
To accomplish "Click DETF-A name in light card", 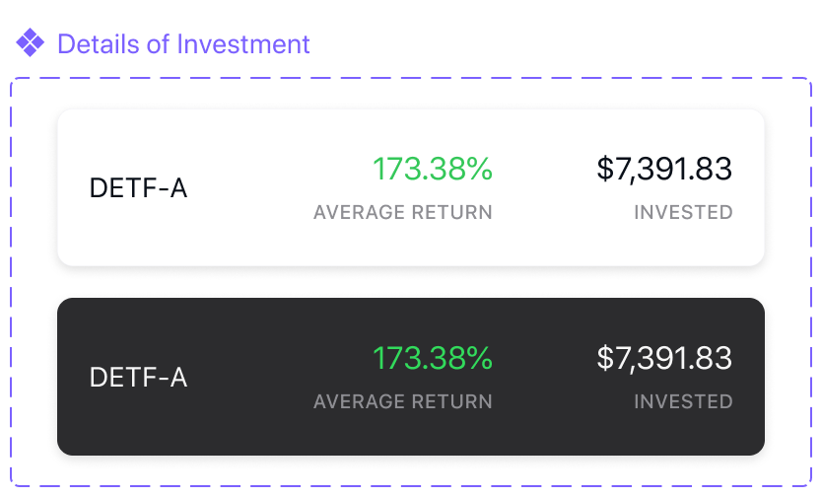I will pyautogui.click(x=138, y=187).
